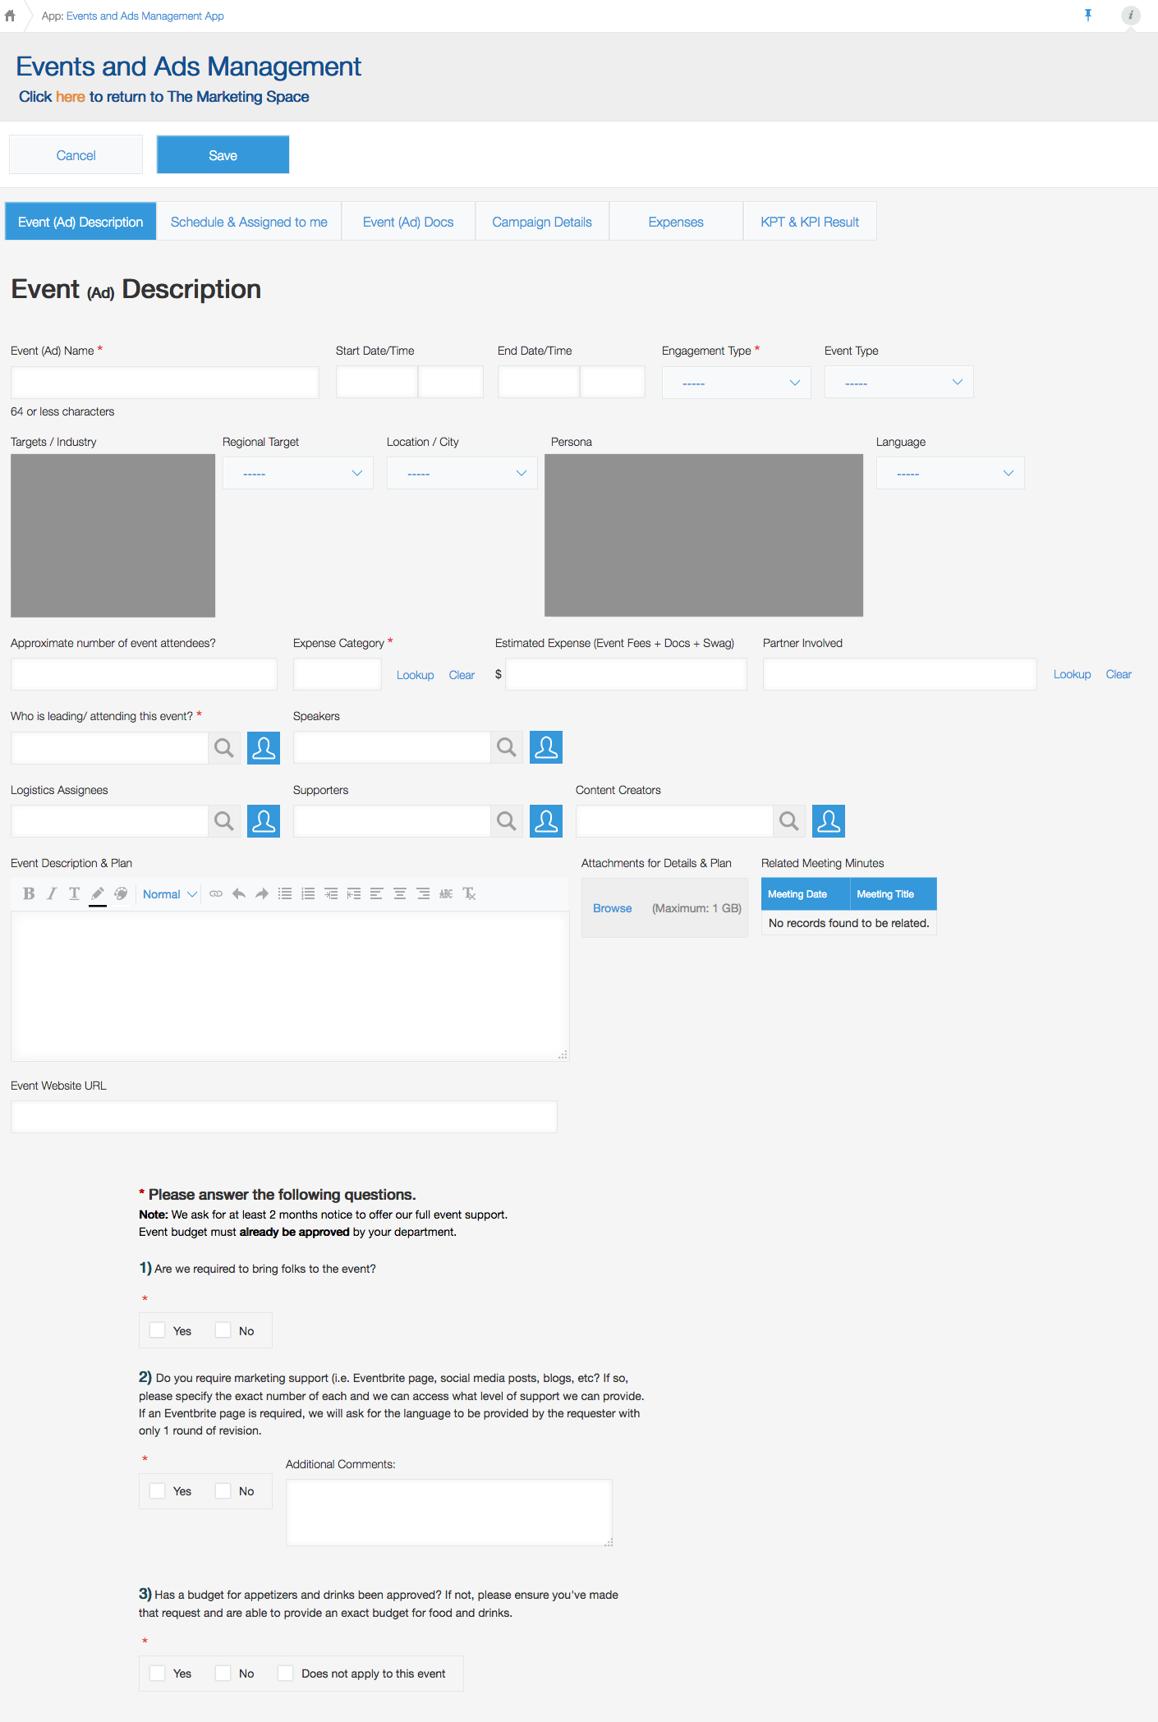Tick "Does not apply to this event"
Viewport: 1158px width, 1722px height.
pyautogui.click(x=286, y=1674)
